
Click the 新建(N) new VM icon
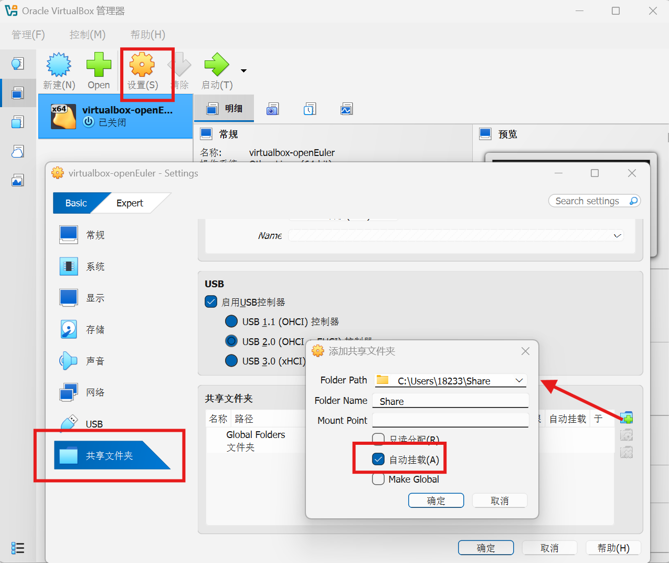pyautogui.click(x=59, y=65)
